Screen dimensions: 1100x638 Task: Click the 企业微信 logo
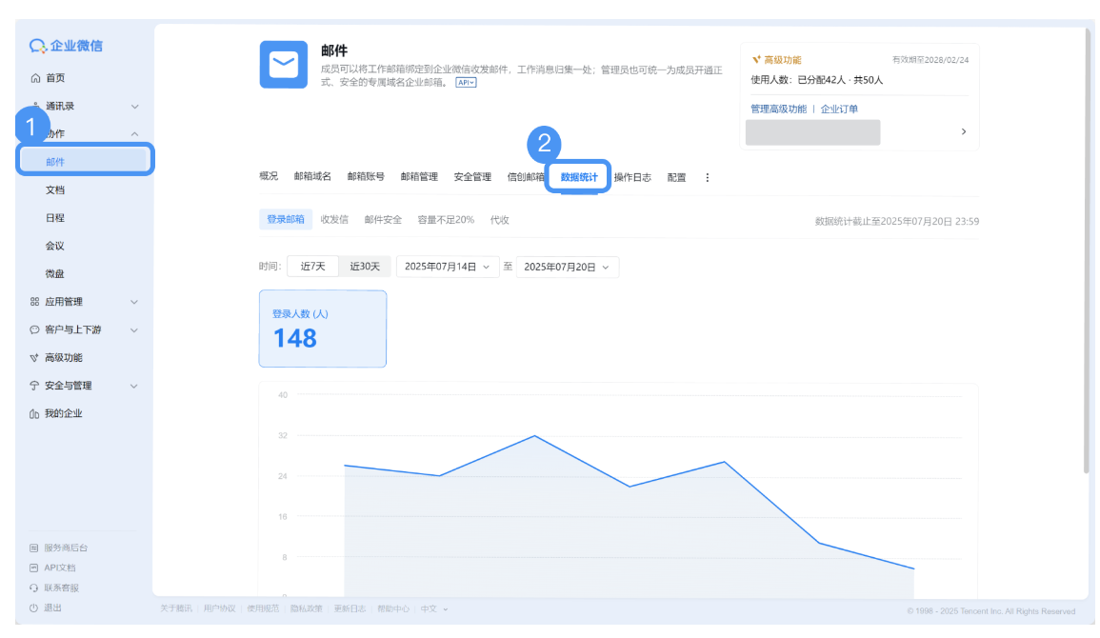66,46
